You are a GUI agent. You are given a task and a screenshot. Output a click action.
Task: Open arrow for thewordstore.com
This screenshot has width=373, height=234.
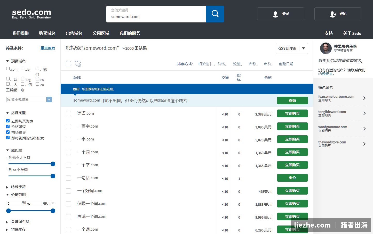coord(364,144)
